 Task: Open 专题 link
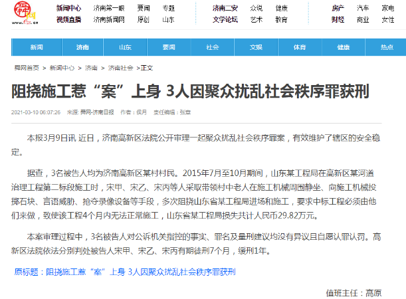169,8
